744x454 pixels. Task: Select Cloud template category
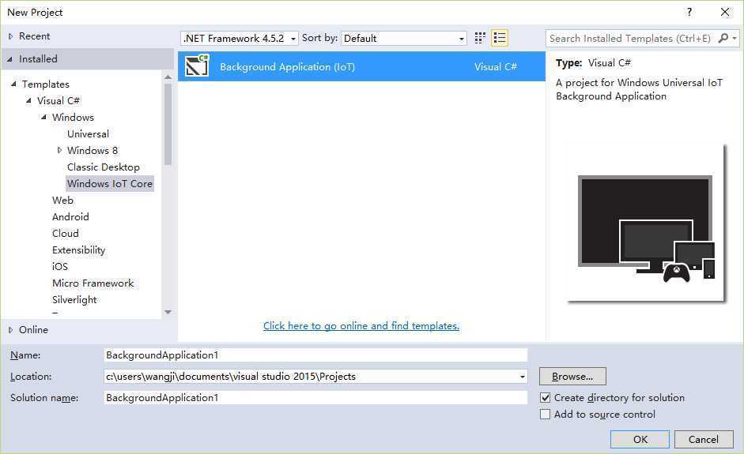66,233
